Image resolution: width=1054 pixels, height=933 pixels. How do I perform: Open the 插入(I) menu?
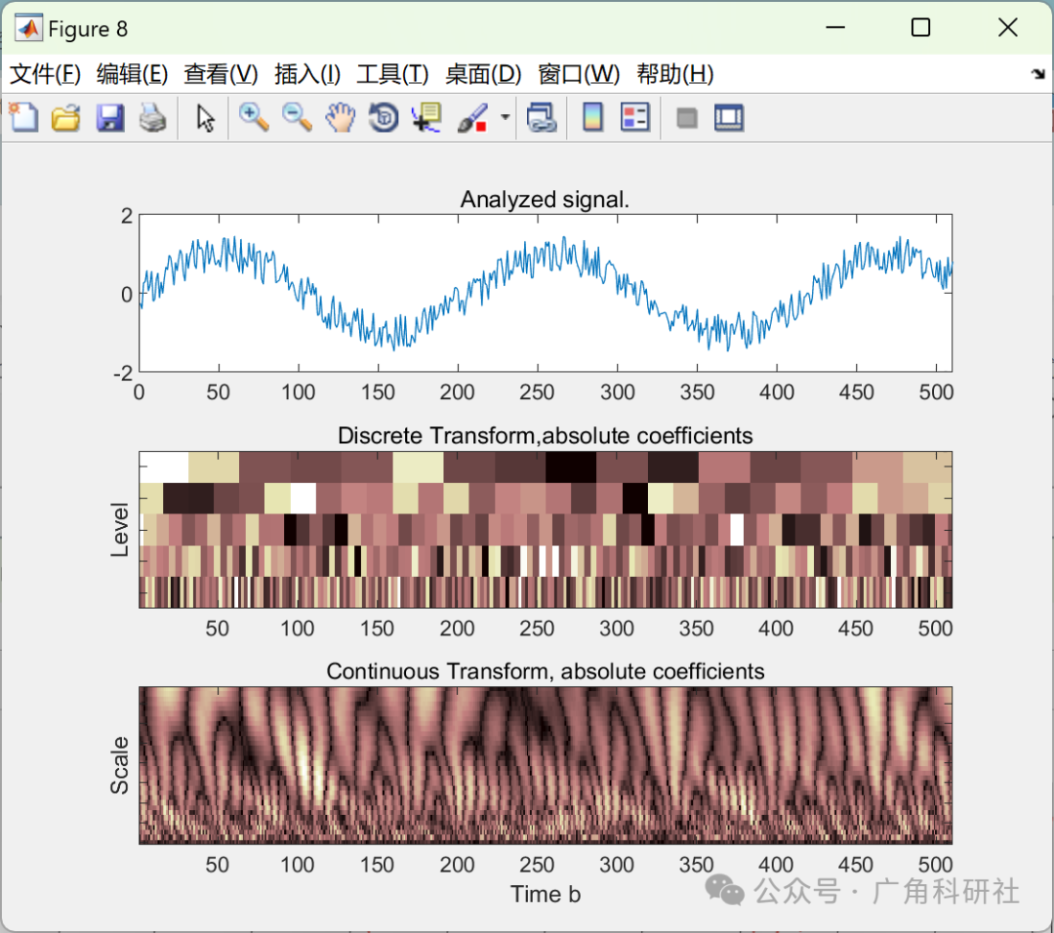point(307,74)
